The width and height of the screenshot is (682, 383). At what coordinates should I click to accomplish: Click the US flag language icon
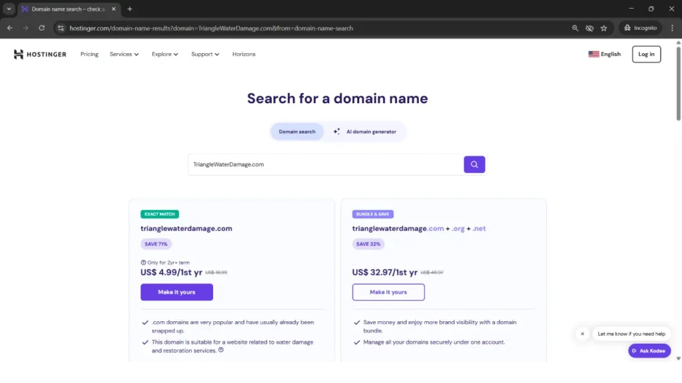click(x=593, y=55)
